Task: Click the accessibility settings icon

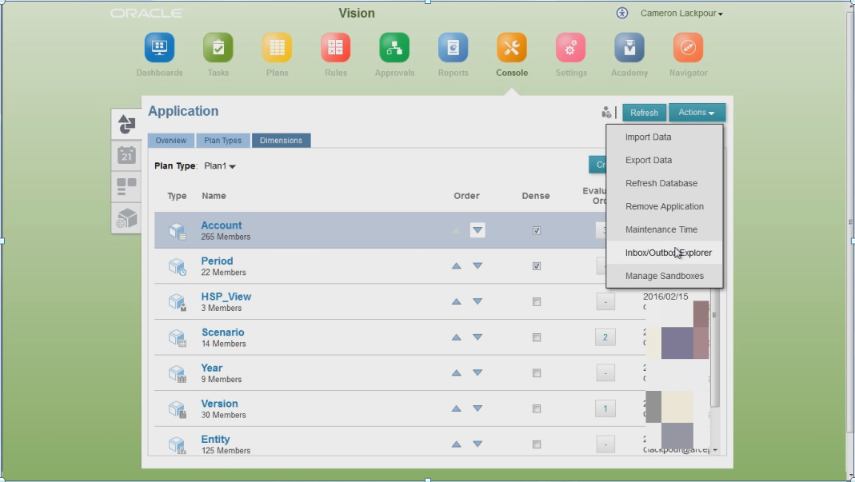Action: coord(622,13)
